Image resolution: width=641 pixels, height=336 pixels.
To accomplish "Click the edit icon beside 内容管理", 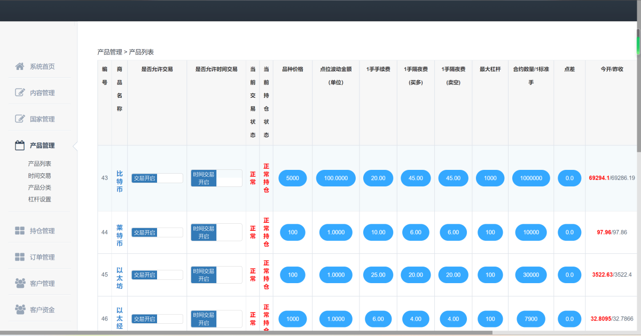I will (20, 92).
